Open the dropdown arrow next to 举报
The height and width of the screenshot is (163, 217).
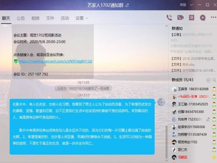pos(192,5)
